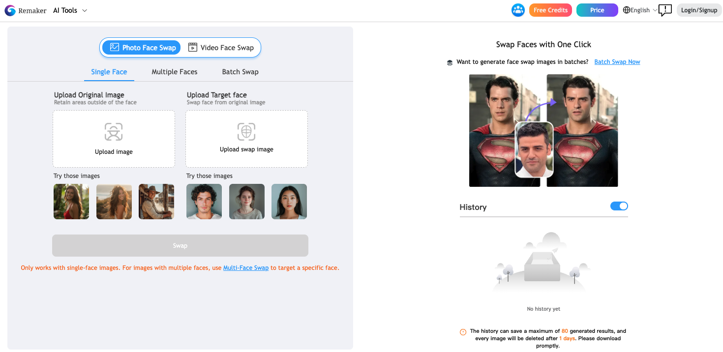Follow the Batch Swap Now link

617,61
